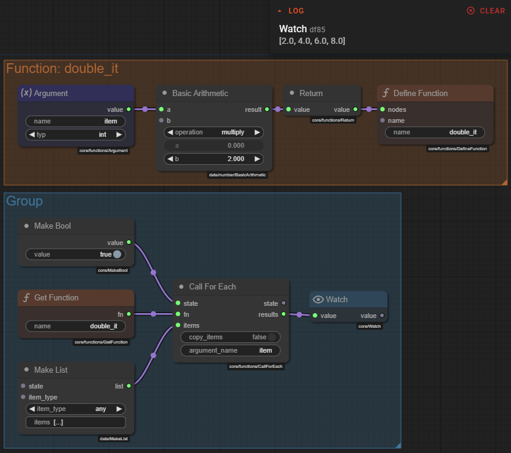Click the Watch df85 log entry
The height and width of the screenshot is (453, 511).
(x=302, y=29)
